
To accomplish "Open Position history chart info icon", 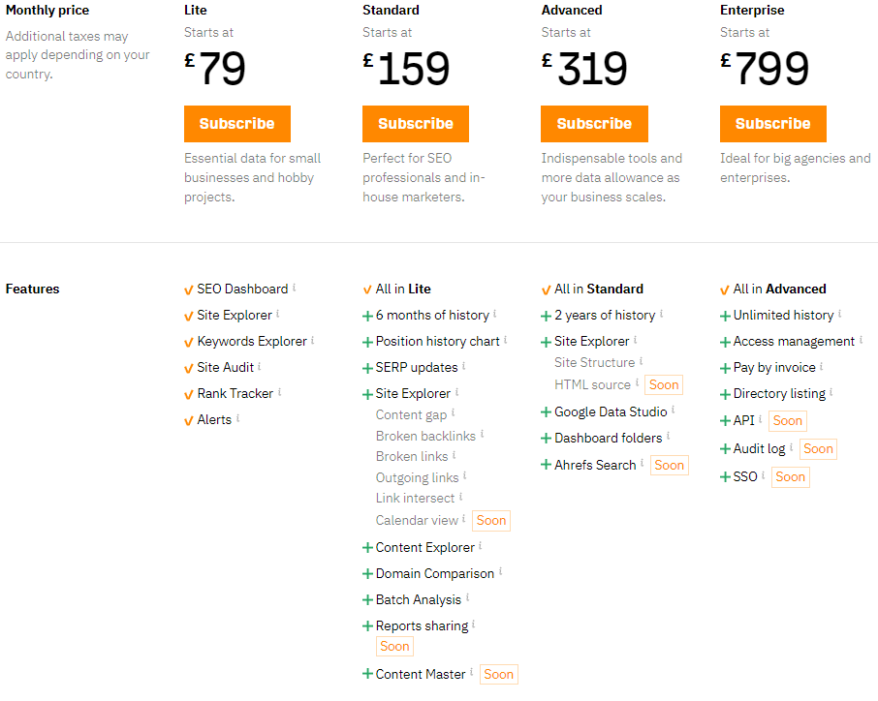I will click(505, 340).
